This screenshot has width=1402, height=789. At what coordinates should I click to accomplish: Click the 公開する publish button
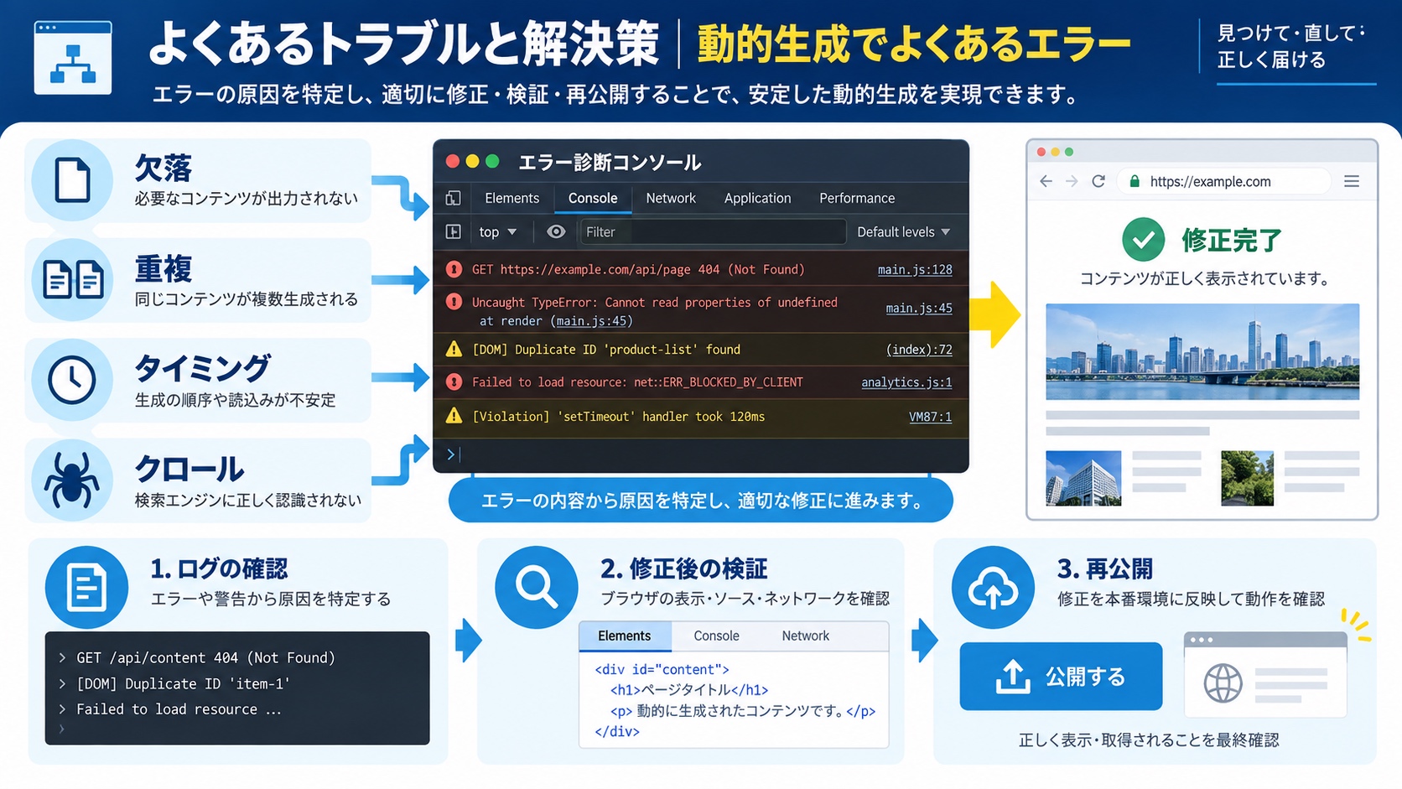[x=1061, y=676]
